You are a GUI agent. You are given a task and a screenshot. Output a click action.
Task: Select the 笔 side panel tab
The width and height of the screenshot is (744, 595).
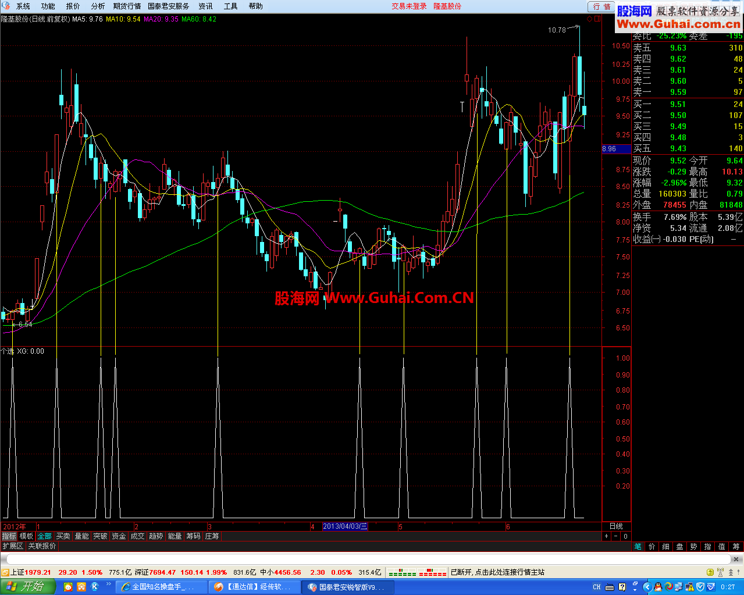(638, 546)
